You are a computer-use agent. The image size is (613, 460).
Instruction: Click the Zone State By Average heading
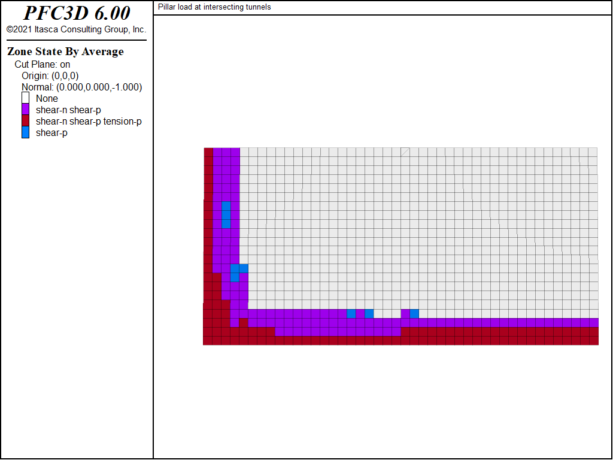(65, 52)
